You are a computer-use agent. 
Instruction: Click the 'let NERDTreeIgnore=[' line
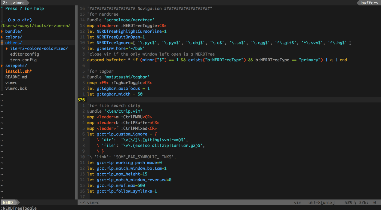[220, 43]
